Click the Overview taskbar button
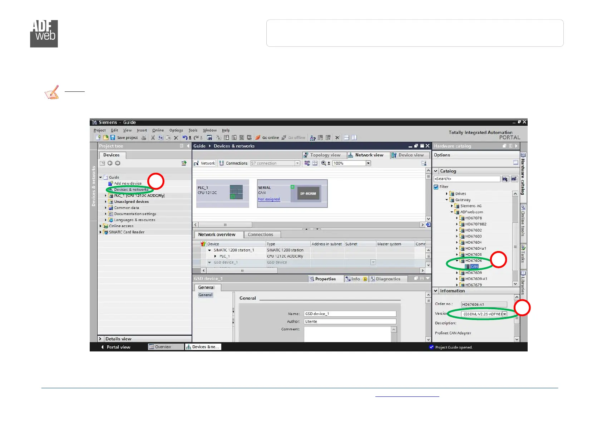Image resolution: width=602 pixels, height=425 pixels. click(166, 347)
